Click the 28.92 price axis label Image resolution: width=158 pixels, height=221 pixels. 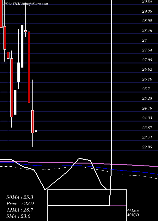[x=147, y=21]
